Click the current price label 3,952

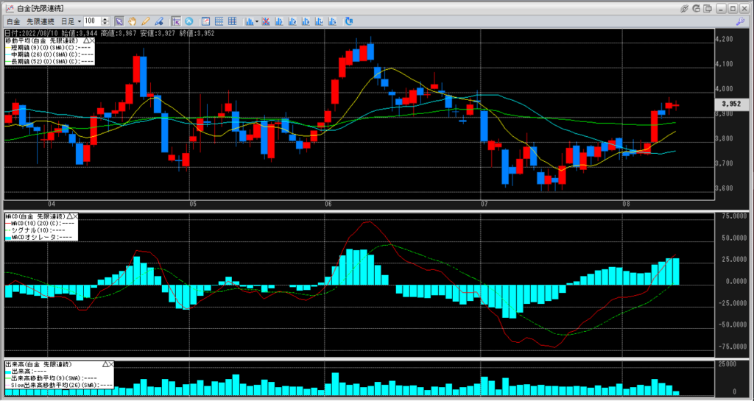point(731,104)
